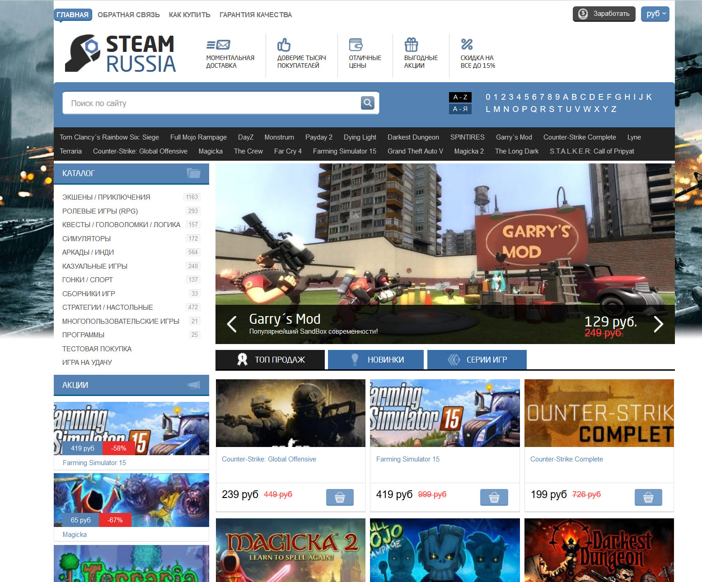702x582 pixels.
Task: Click the thumbs-up trust icon
Action: (x=284, y=44)
